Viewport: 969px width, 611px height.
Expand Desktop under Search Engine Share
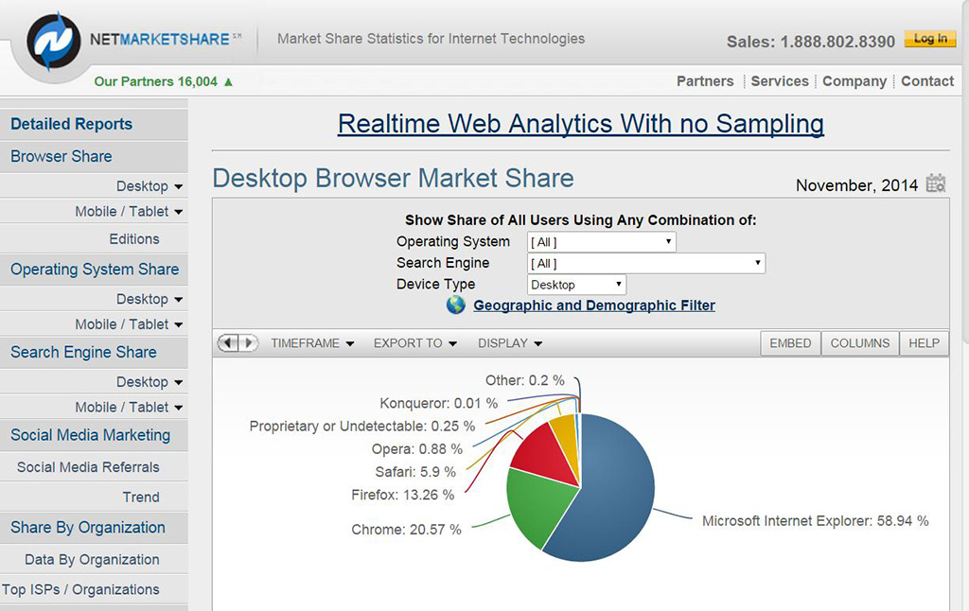150,382
